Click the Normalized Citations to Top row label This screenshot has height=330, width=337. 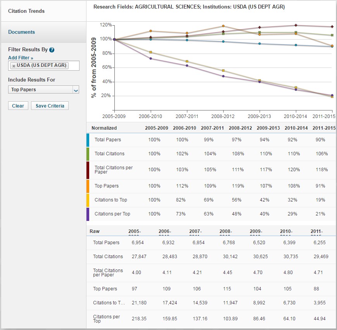(x=111, y=200)
